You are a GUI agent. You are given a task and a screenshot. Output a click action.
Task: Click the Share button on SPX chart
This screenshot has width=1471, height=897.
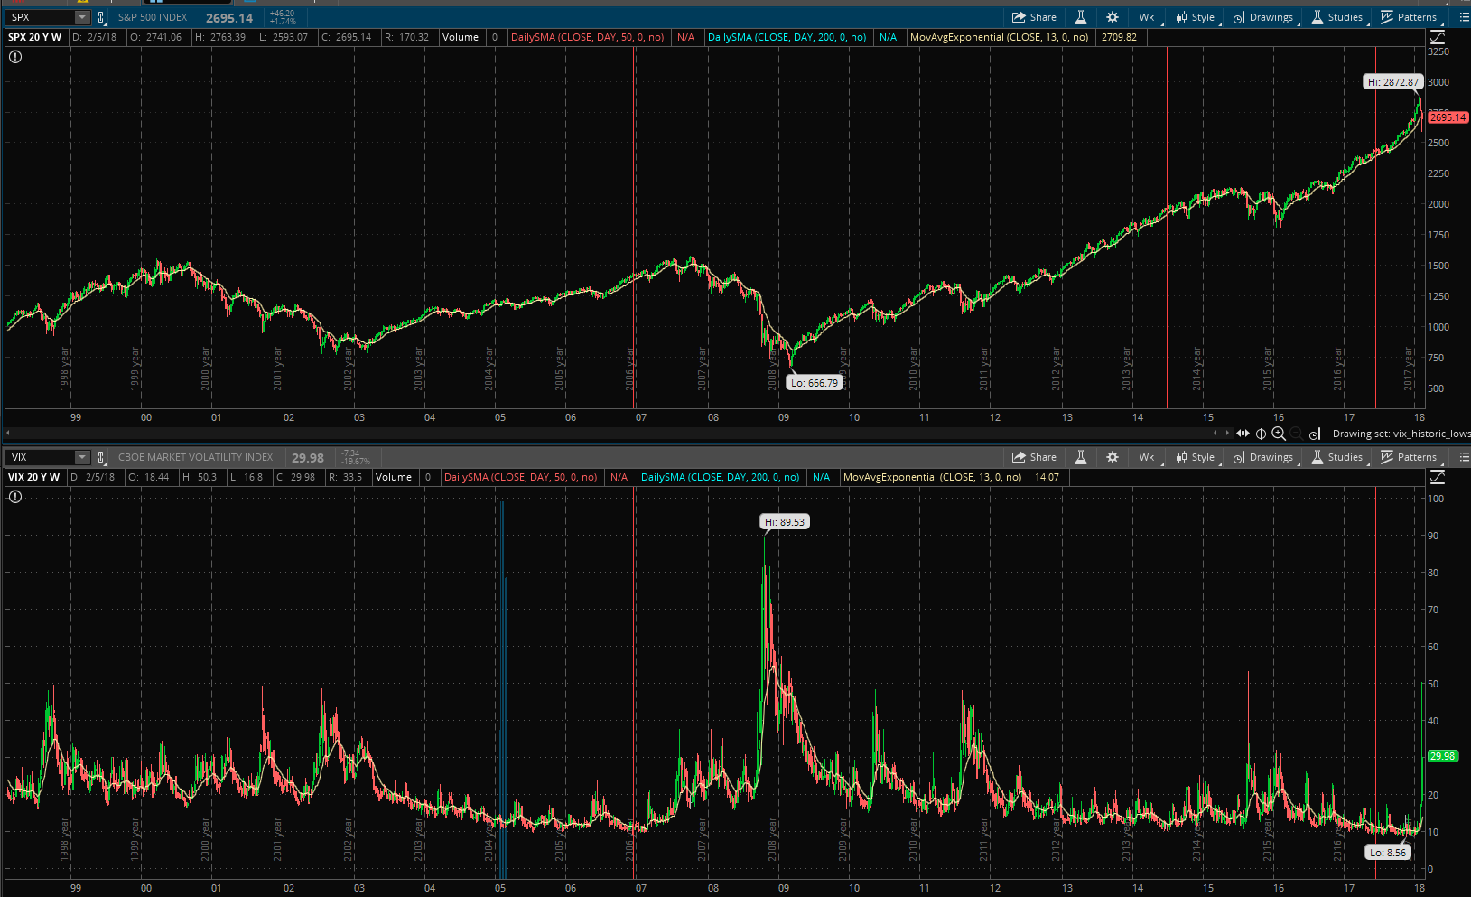pos(1034,17)
